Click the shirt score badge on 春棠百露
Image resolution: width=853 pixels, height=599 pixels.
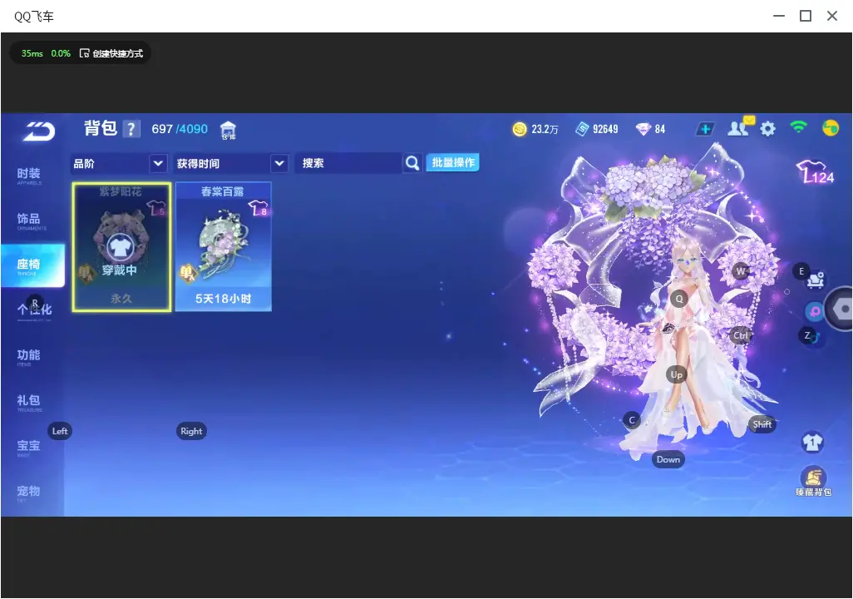click(258, 208)
